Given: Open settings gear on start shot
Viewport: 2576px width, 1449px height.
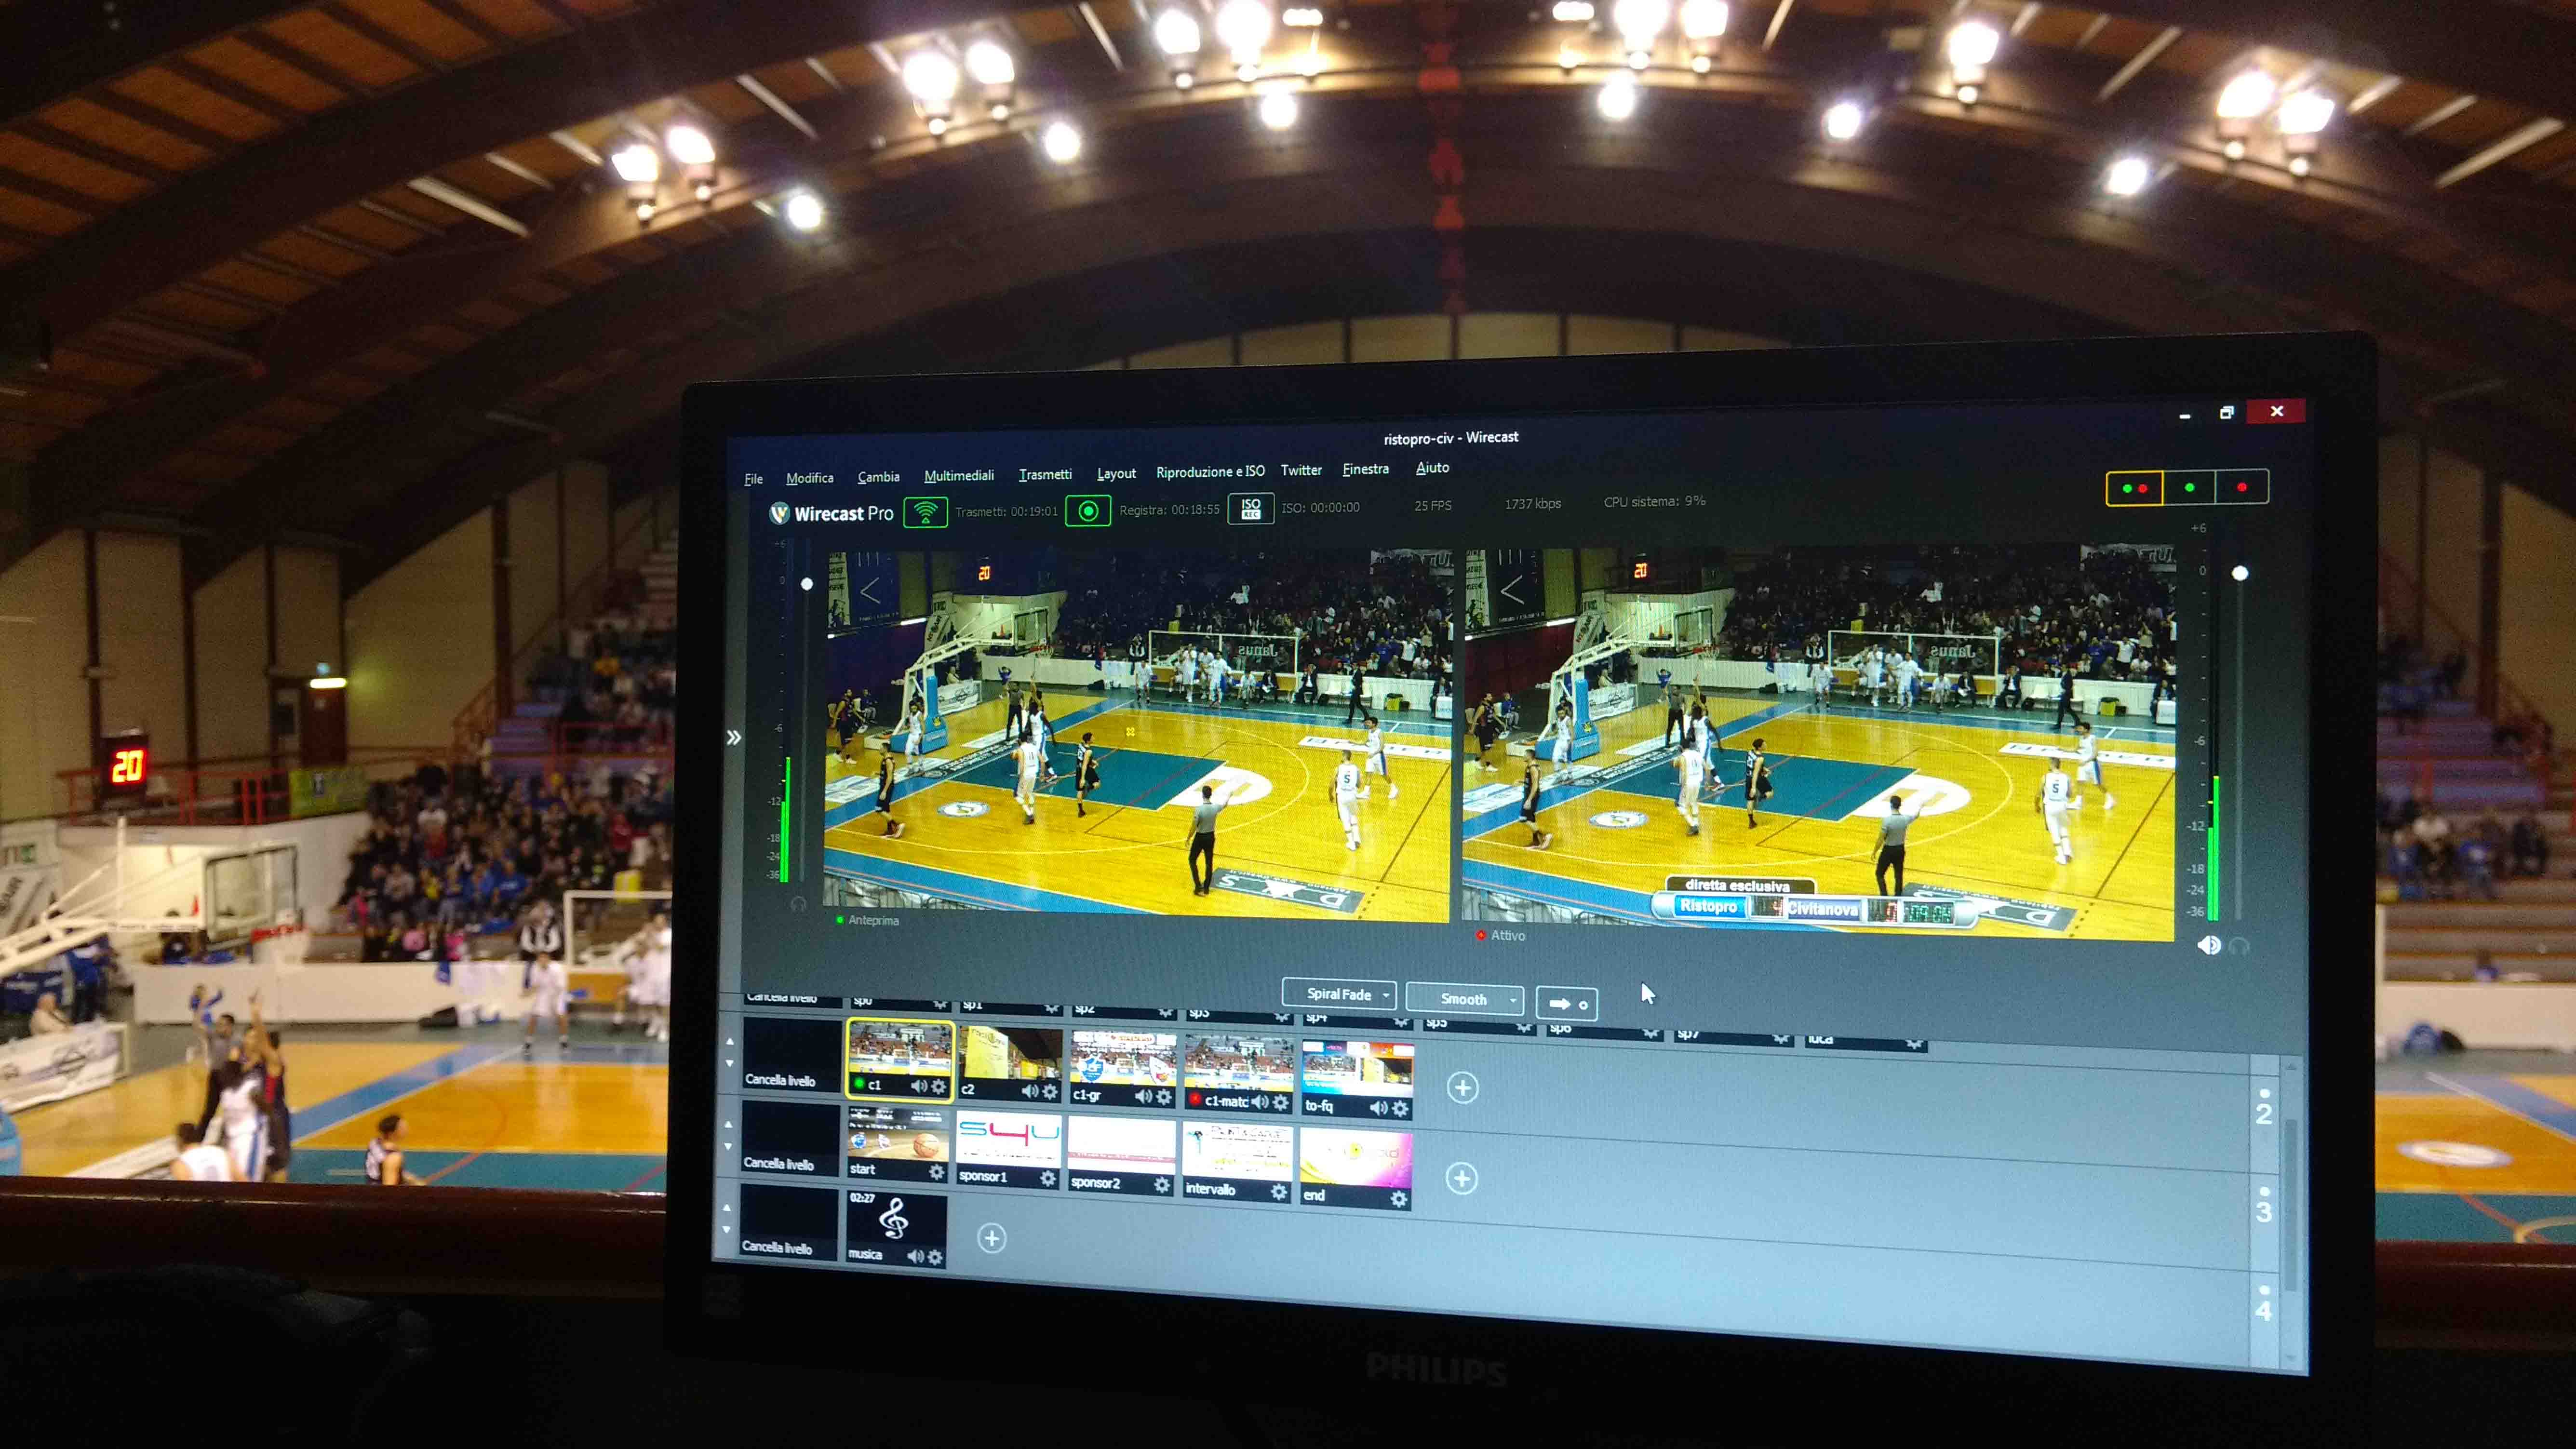Looking at the screenshot, I should (x=936, y=1171).
